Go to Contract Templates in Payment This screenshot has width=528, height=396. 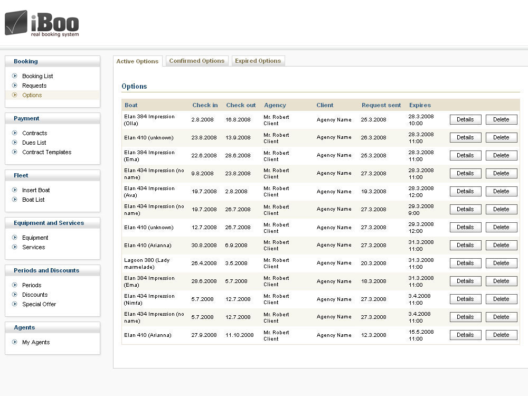[x=46, y=152]
